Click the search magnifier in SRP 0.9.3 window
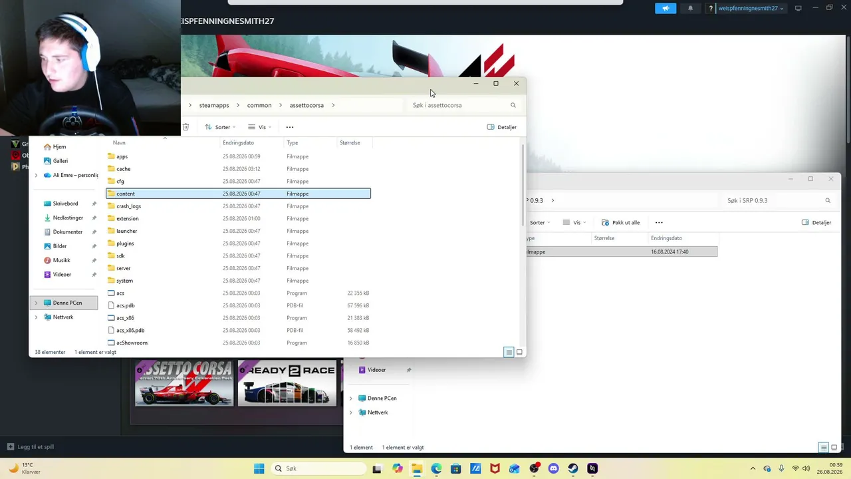Viewport: 851px width, 479px height. tap(828, 200)
